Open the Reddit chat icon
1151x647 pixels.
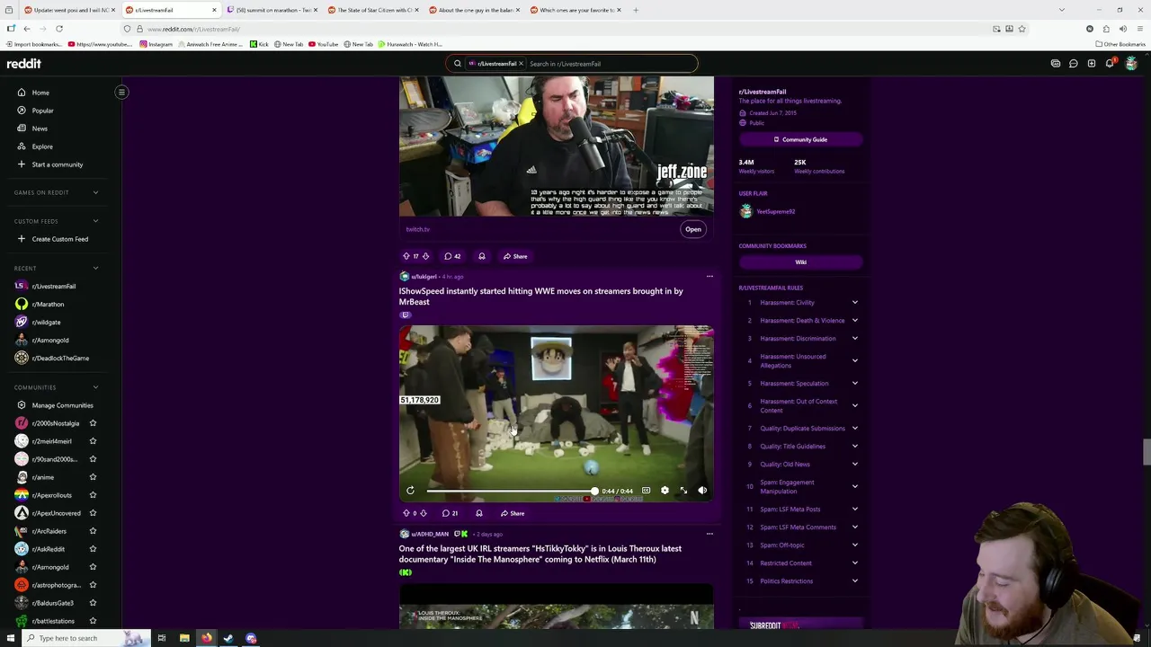point(1073,64)
